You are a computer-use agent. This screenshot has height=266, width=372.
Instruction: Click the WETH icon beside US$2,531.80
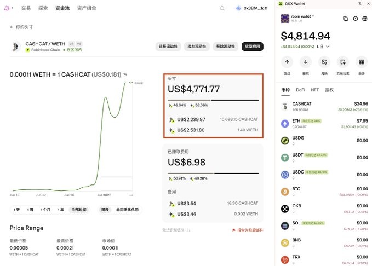tap(171, 130)
